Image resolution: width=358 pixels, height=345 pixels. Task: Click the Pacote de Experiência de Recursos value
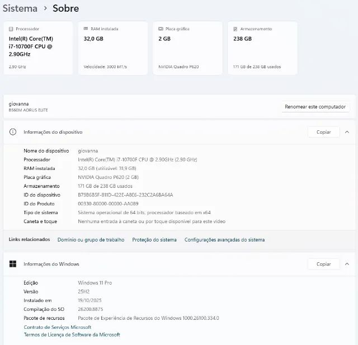148,318
